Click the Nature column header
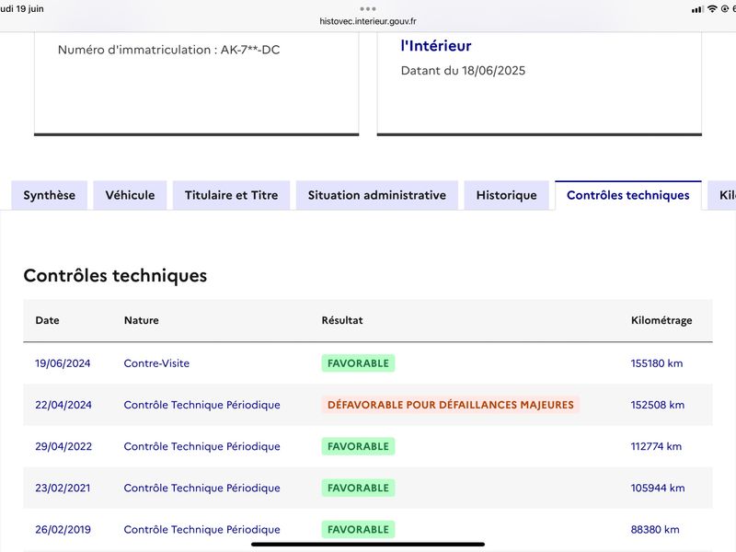Viewport: 736px width, 552px height. tap(142, 320)
